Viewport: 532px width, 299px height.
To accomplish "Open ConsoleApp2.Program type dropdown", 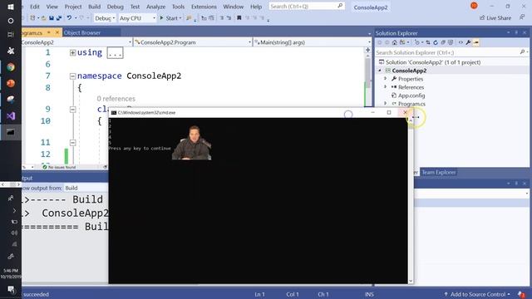I will pyautogui.click(x=193, y=42).
